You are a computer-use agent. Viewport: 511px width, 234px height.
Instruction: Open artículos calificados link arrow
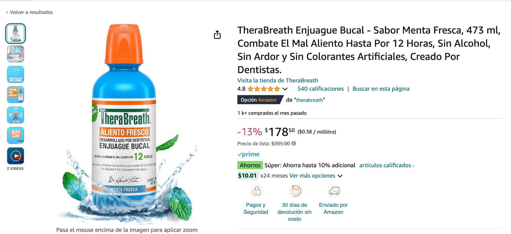tap(413, 165)
